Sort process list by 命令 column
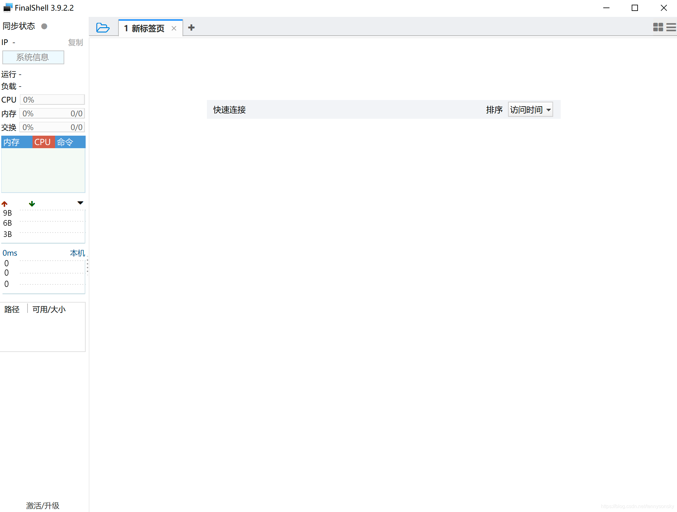677x512 pixels. (x=65, y=142)
